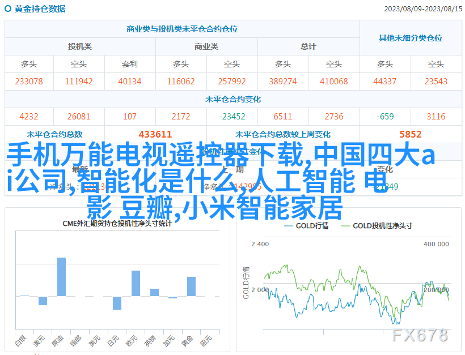Click 多头 header under 投机类
The image size is (465, 355).
(29, 64)
